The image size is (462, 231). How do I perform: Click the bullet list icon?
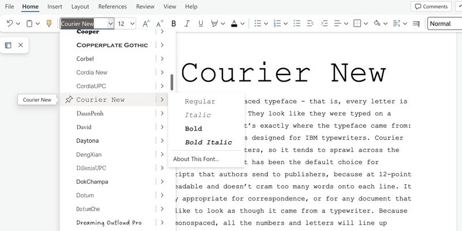click(x=257, y=24)
